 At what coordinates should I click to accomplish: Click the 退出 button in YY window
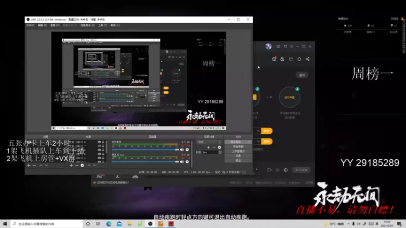302,75
